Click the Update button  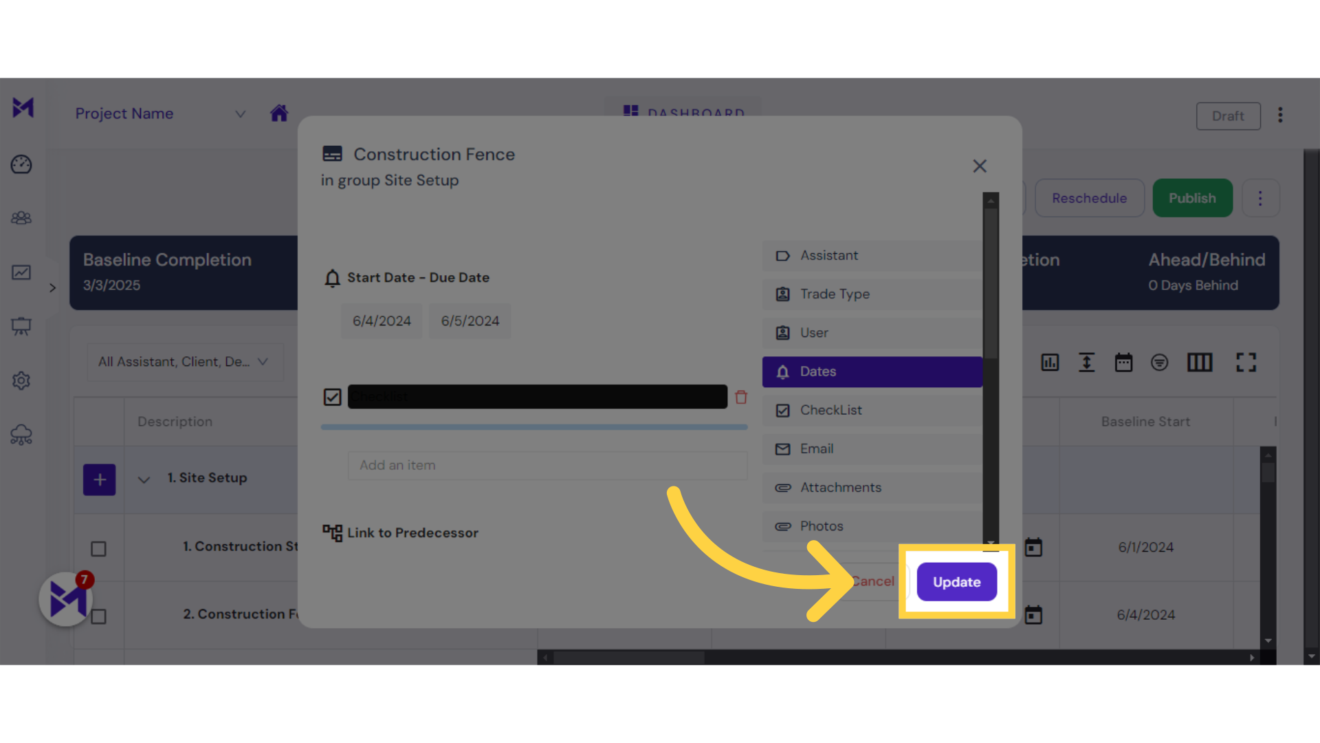(956, 581)
